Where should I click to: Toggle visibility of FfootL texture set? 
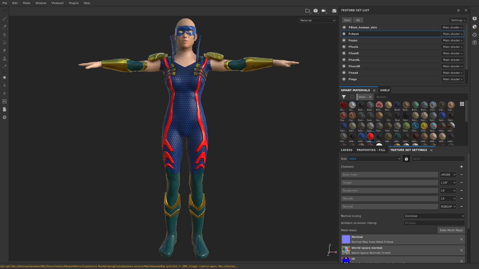point(344,47)
